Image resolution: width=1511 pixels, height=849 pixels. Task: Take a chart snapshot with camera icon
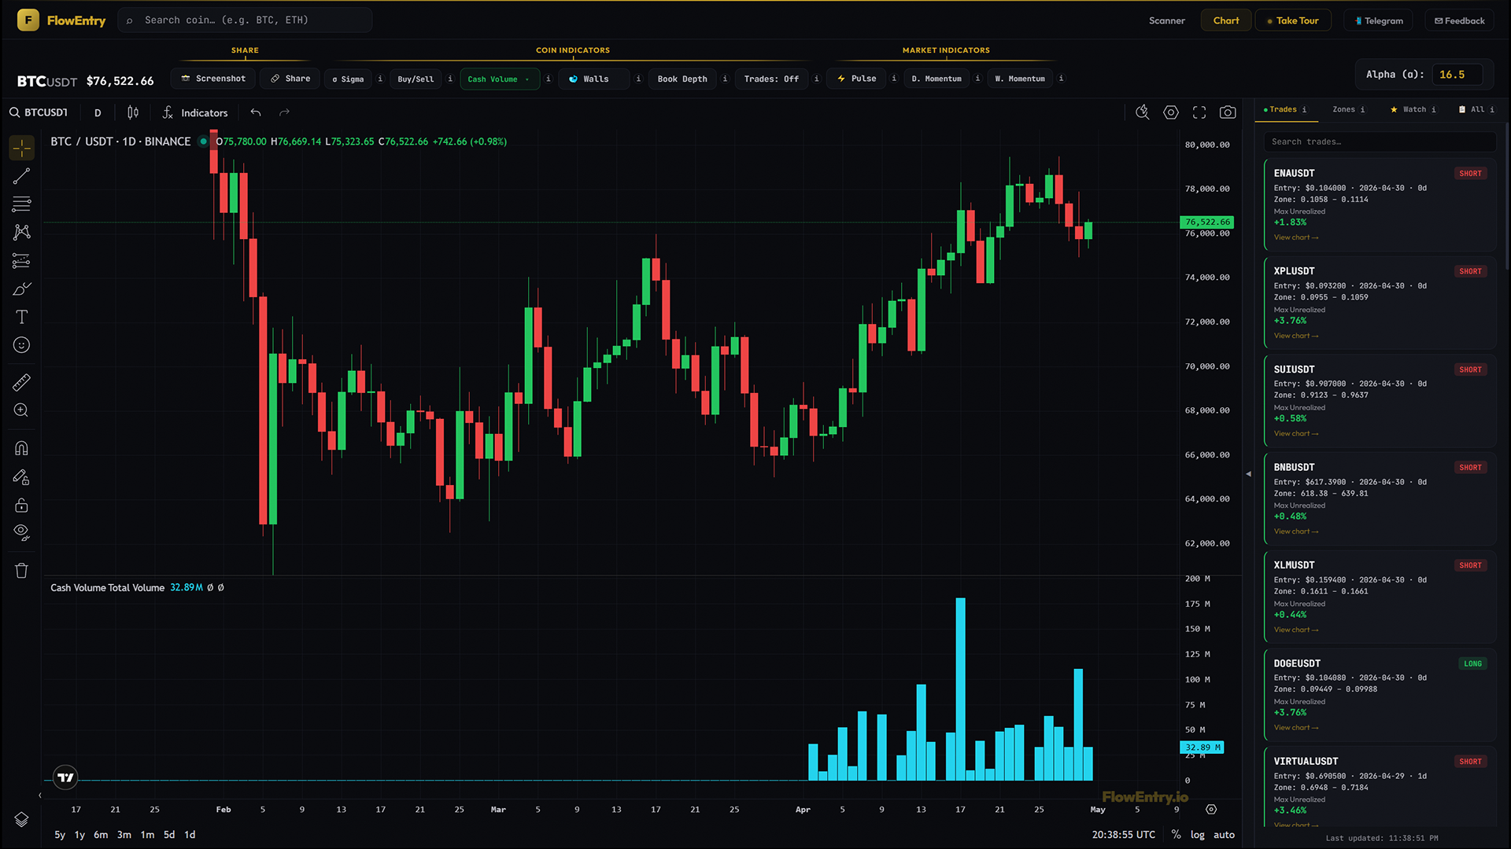pyautogui.click(x=1228, y=112)
